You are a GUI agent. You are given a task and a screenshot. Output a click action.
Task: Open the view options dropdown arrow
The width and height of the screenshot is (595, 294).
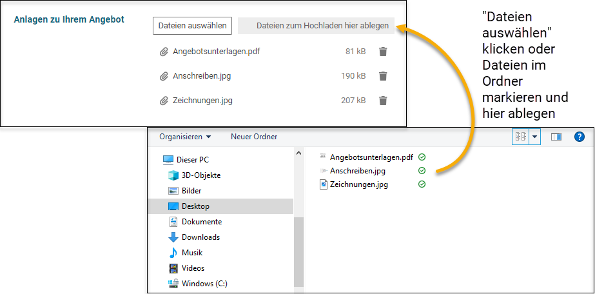pos(534,137)
